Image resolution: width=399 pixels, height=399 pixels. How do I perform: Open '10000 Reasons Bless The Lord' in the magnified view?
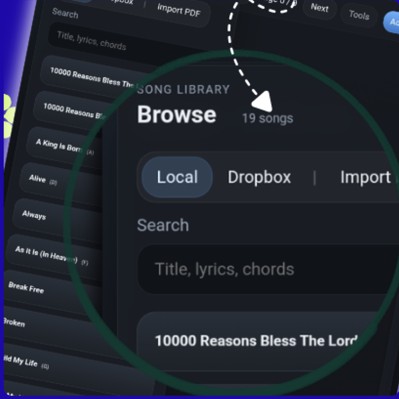tap(257, 341)
